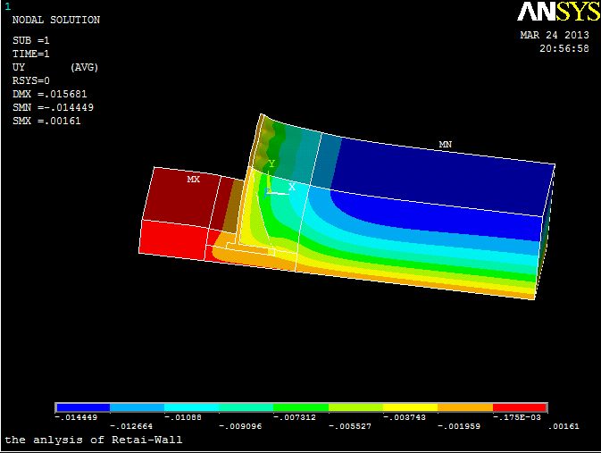The height and width of the screenshot is (453, 601).
Task: Select the orange legend swatch
Action: click(465, 407)
